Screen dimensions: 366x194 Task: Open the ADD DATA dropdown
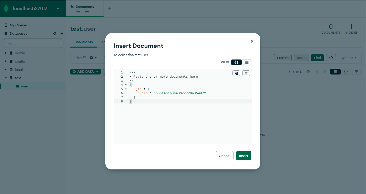pyautogui.click(x=85, y=71)
